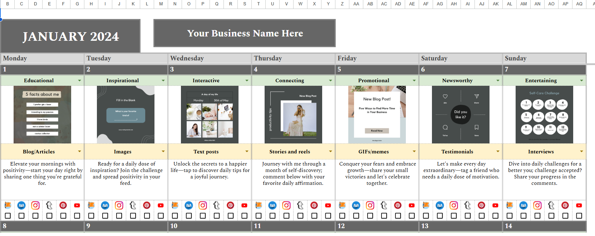
Task: Click the YouTube icon under Monday
Action: click(77, 205)
